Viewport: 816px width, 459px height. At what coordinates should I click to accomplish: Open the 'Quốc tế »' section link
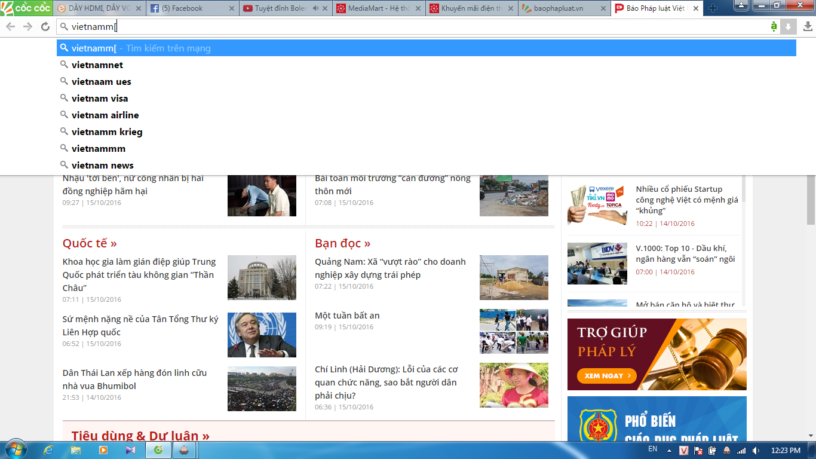(90, 243)
